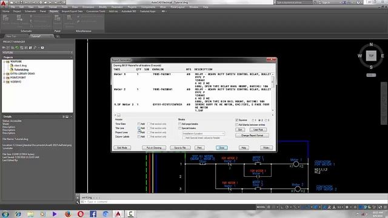Click the Project Manager help icon

pyautogui.click(x=42, y=48)
